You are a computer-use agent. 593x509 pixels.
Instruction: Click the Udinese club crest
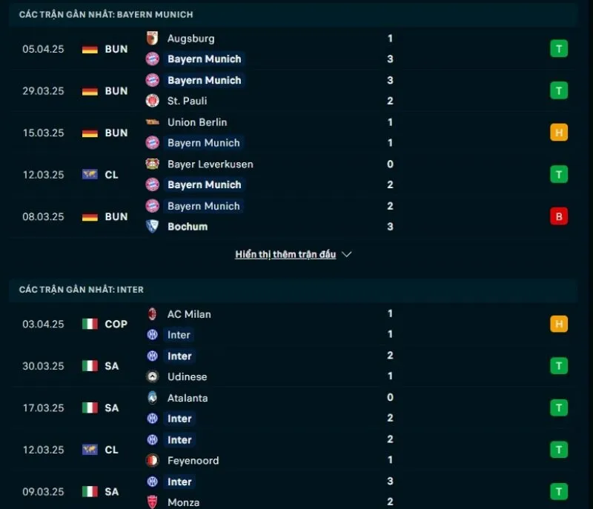coord(153,376)
